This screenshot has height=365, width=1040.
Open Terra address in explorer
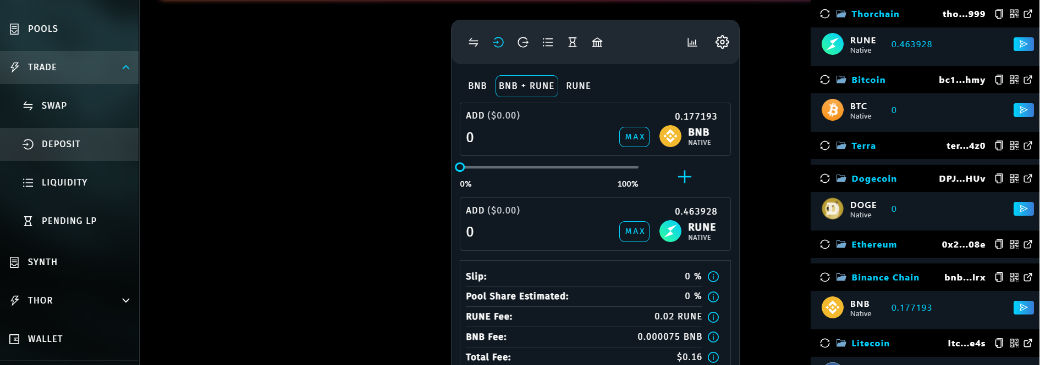click(x=1028, y=145)
